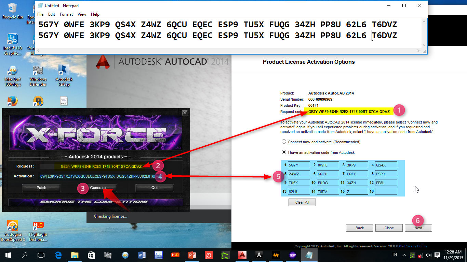Show hidden system tray icons
This screenshot has width=467, height=262.
click(x=404, y=255)
